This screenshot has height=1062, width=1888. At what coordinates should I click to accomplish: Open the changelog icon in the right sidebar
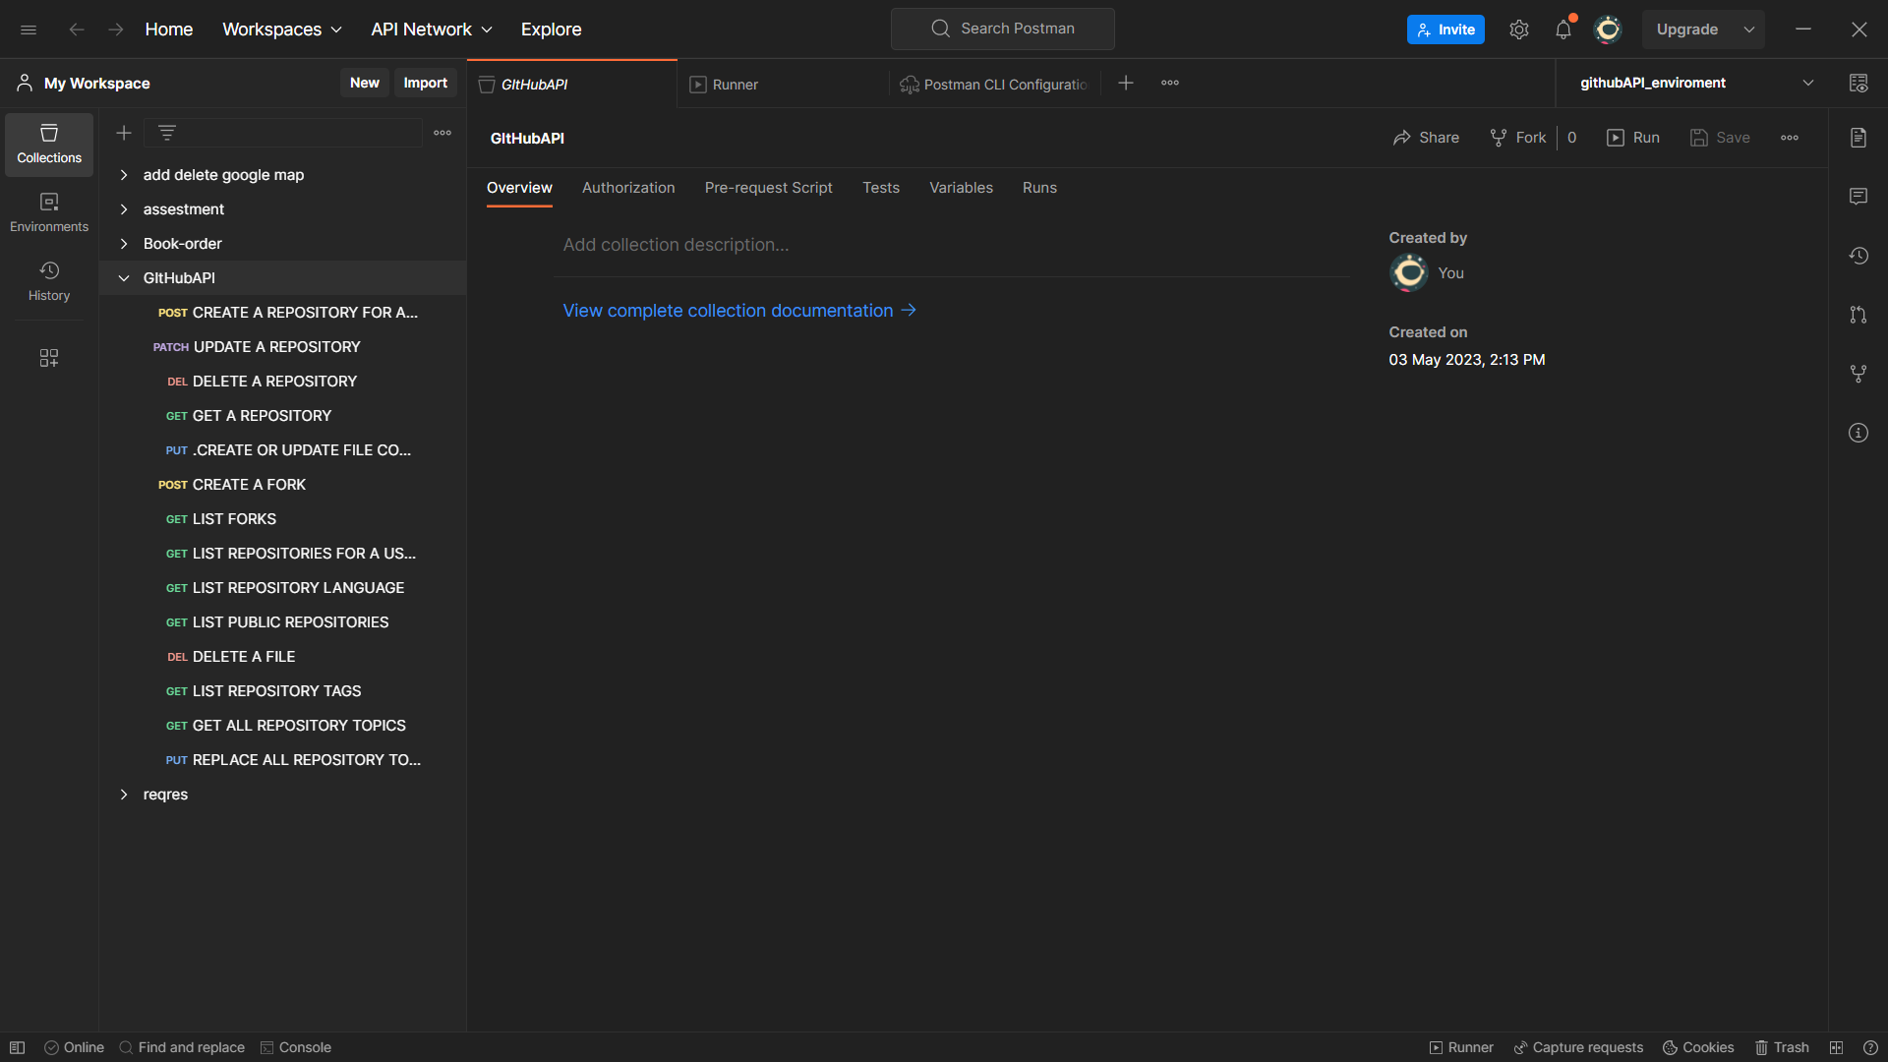[x=1858, y=256]
